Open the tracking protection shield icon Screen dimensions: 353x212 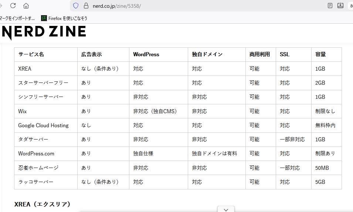click(x=76, y=6)
